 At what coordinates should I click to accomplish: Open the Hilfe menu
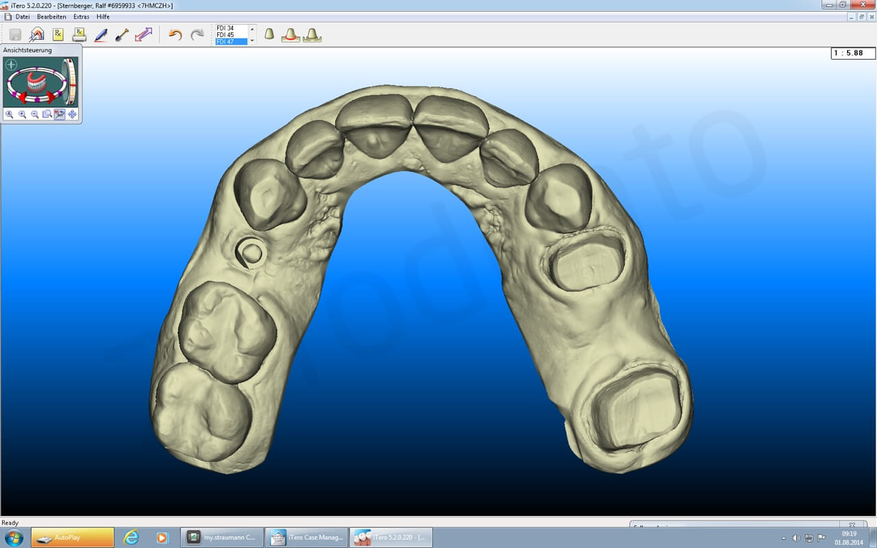coord(103,16)
